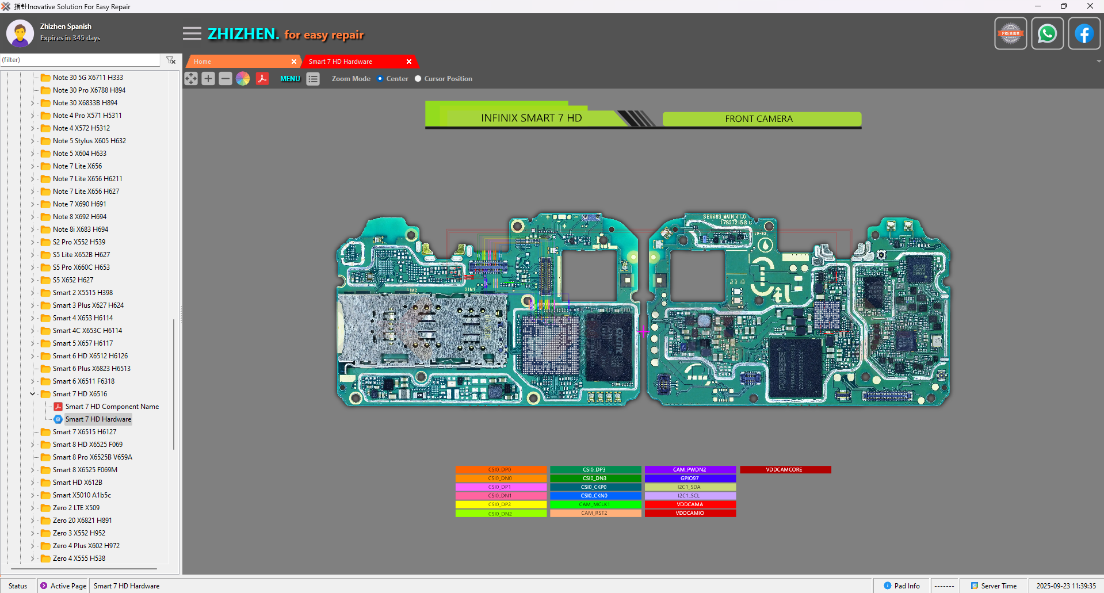Expand the Note 4 Pro X571 H5311 folder
The height and width of the screenshot is (593, 1104).
(x=32, y=116)
